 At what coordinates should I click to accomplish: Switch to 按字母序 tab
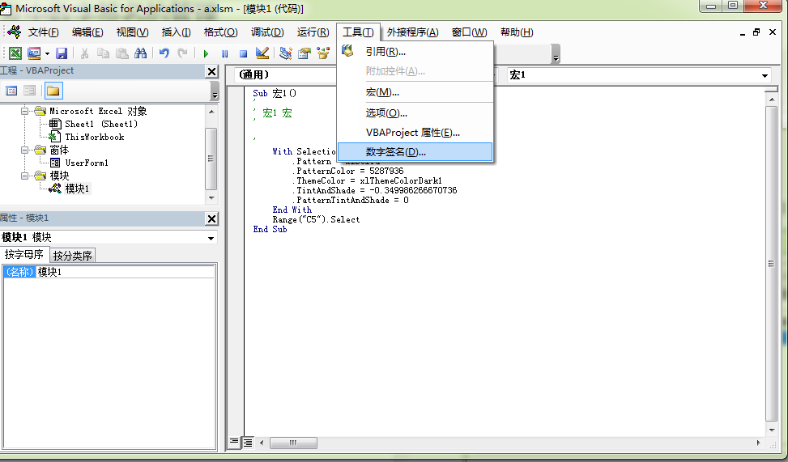click(24, 255)
